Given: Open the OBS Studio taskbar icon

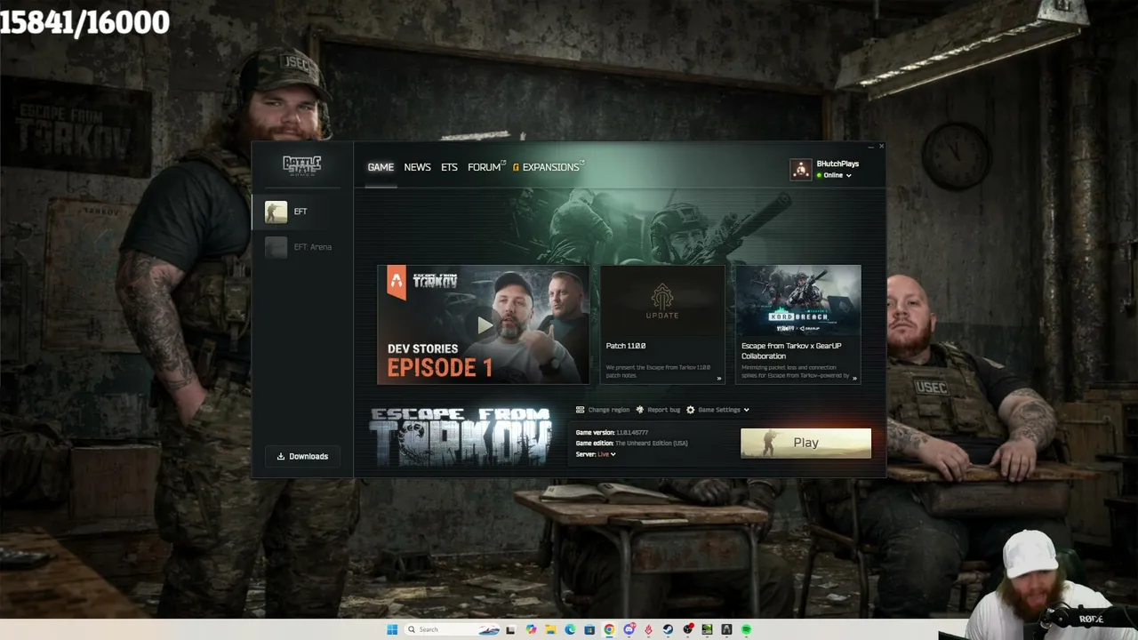Looking at the screenshot, I should coord(687,629).
